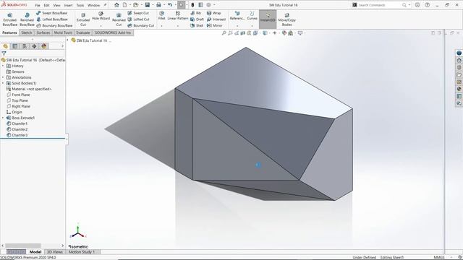The image size is (463, 260).
Task: Select the Revolved Cut tool
Action: pyautogui.click(x=119, y=19)
